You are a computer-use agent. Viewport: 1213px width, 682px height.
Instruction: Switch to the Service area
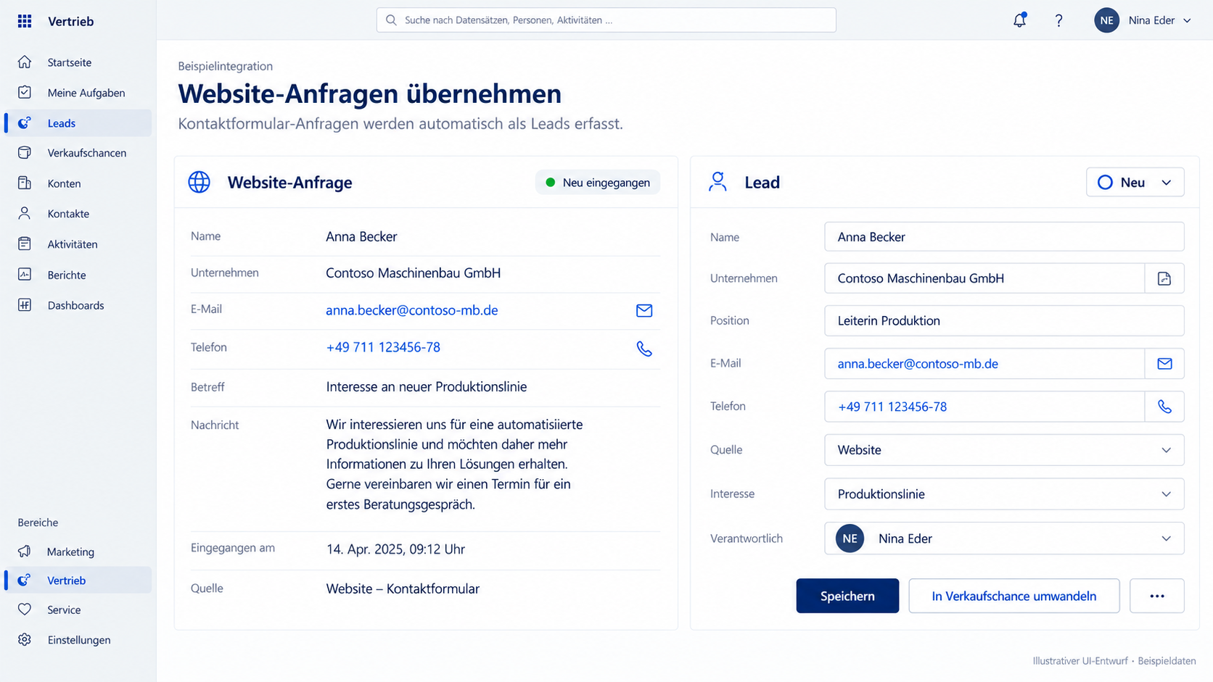point(78,610)
